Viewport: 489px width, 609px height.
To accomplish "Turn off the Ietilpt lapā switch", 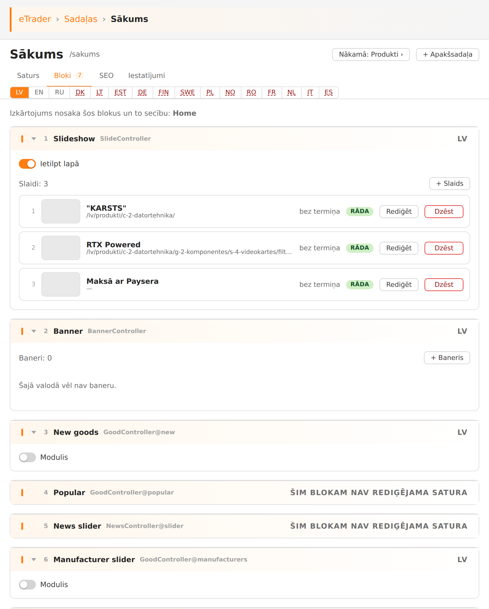I will pyautogui.click(x=27, y=164).
